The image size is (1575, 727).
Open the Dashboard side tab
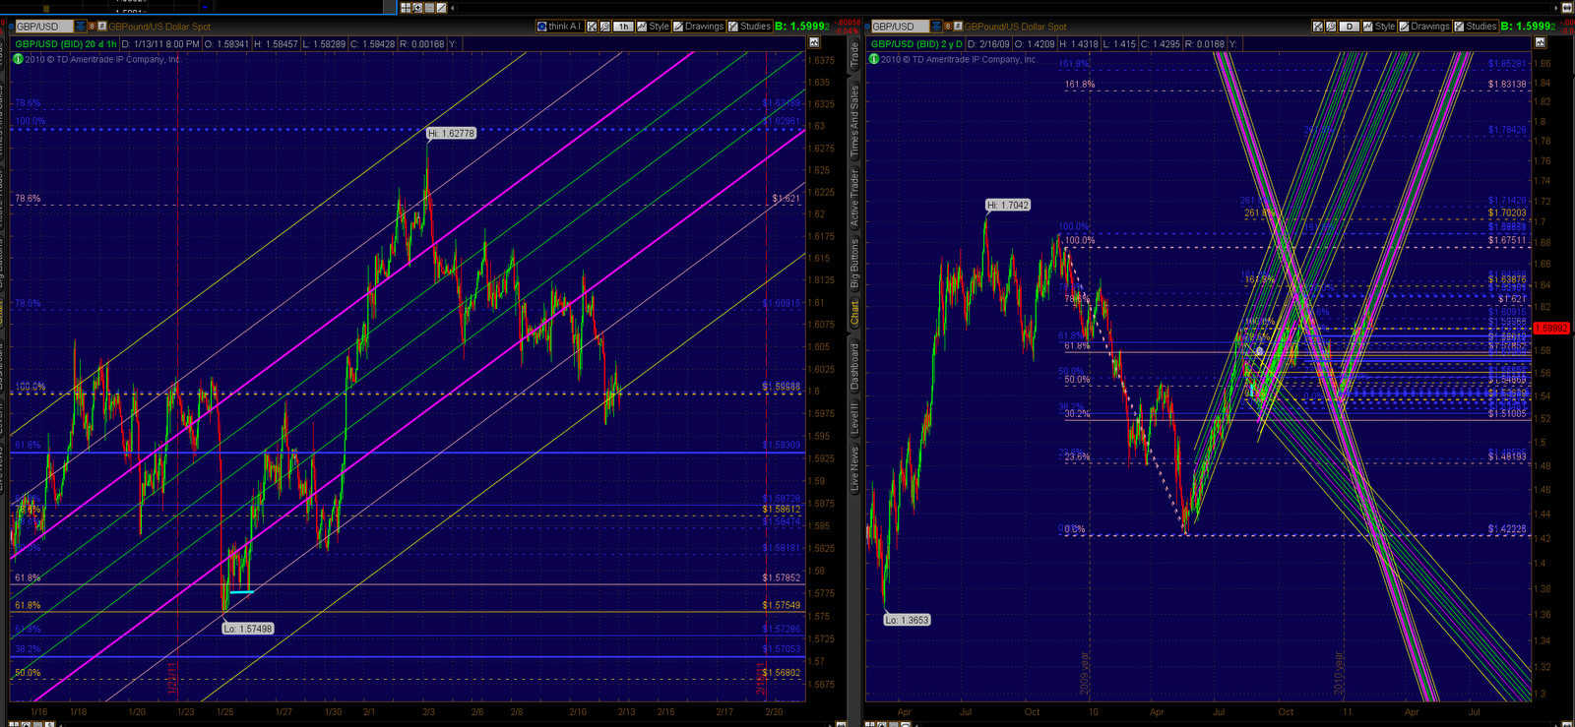[x=854, y=366]
